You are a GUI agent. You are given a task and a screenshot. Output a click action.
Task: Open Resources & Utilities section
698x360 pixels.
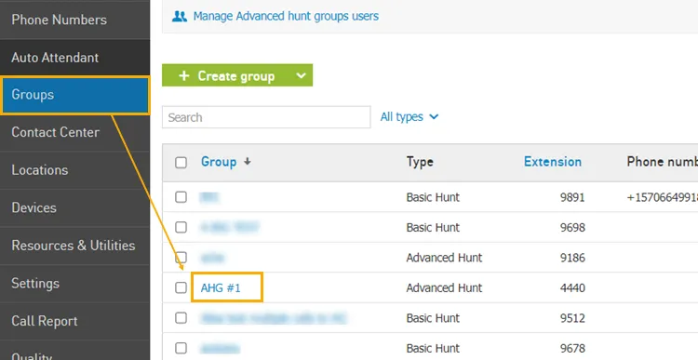tap(74, 246)
